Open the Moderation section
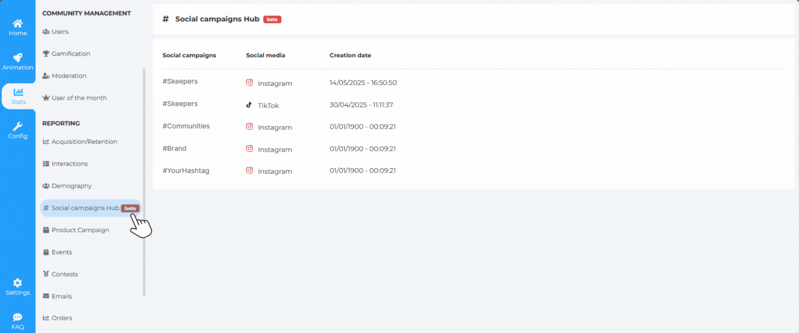Screen dimensions: 799x333 pos(69,76)
